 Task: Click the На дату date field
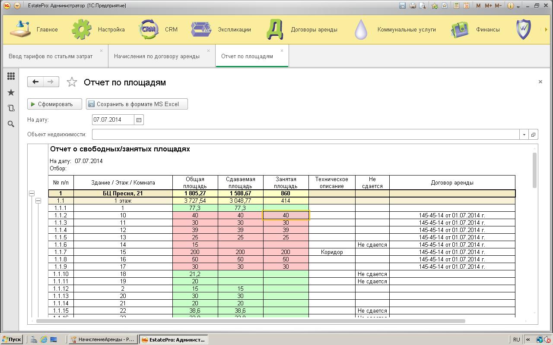coord(113,120)
